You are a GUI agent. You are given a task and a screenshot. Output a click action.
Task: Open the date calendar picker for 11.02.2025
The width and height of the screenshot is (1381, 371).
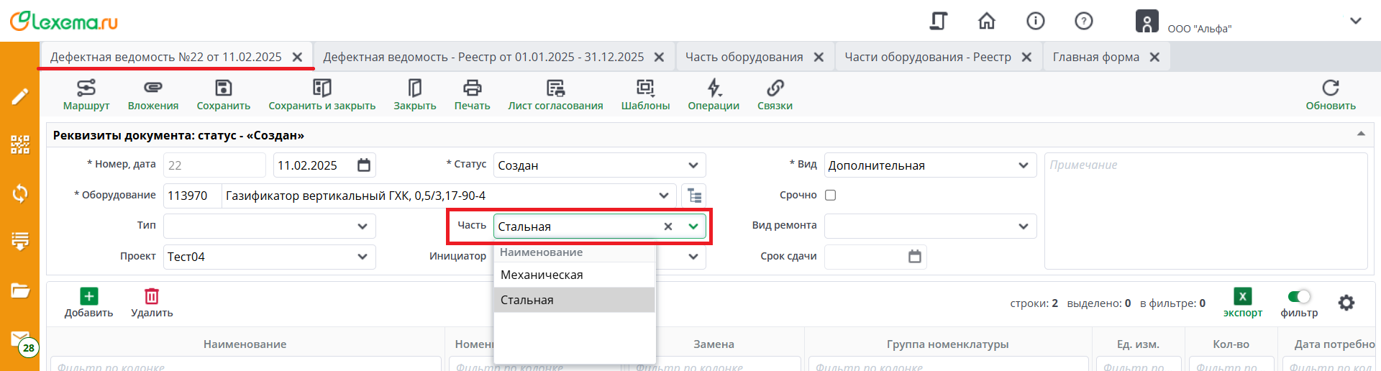click(364, 165)
